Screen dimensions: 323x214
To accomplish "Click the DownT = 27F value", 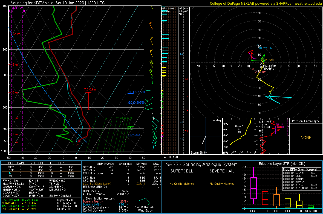I will click(x=11, y=196).
